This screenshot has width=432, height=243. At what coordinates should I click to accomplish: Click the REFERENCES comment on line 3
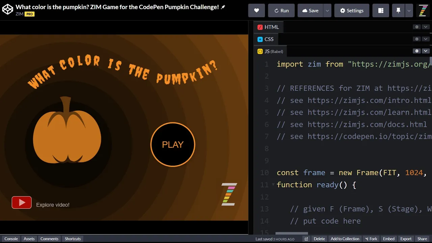pyautogui.click(x=354, y=88)
